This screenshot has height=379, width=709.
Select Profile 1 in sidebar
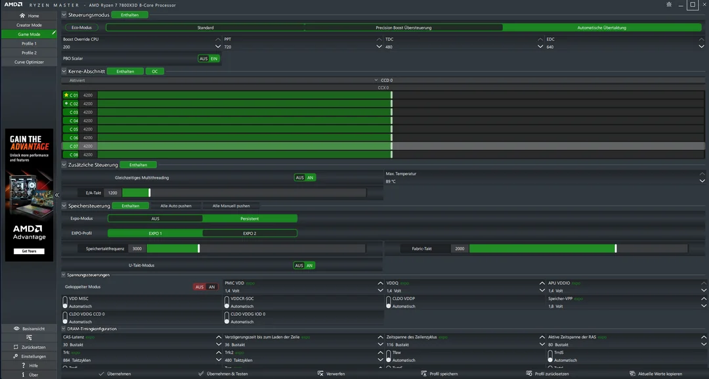click(29, 44)
